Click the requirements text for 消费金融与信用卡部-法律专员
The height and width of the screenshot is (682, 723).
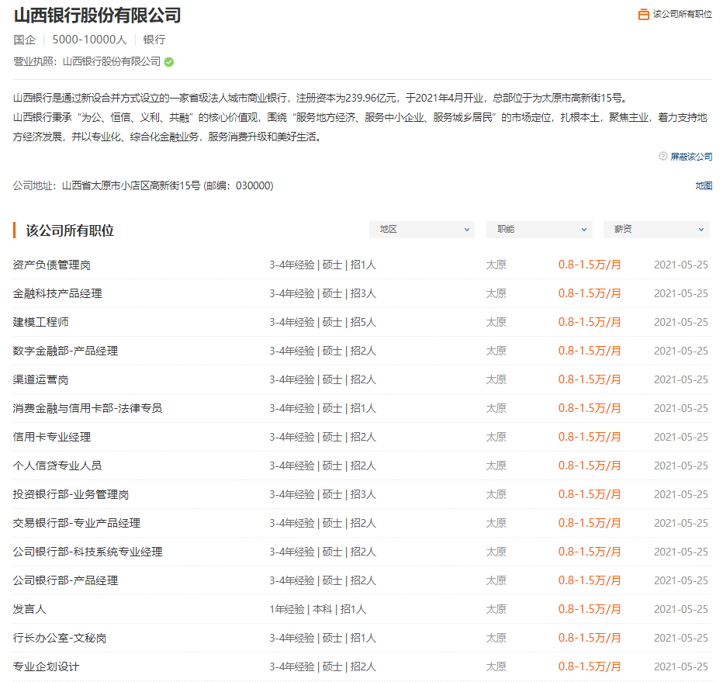pyautogui.click(x=323, y=409)
